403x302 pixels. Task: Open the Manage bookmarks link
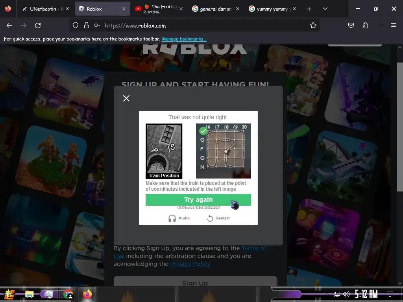click(x=184, y=39)
